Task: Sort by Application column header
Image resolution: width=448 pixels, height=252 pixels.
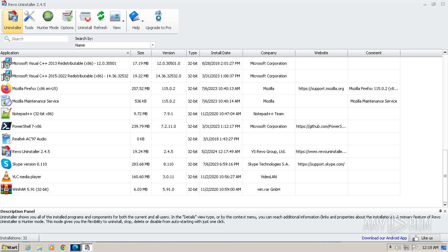Action: click(65, 53)
